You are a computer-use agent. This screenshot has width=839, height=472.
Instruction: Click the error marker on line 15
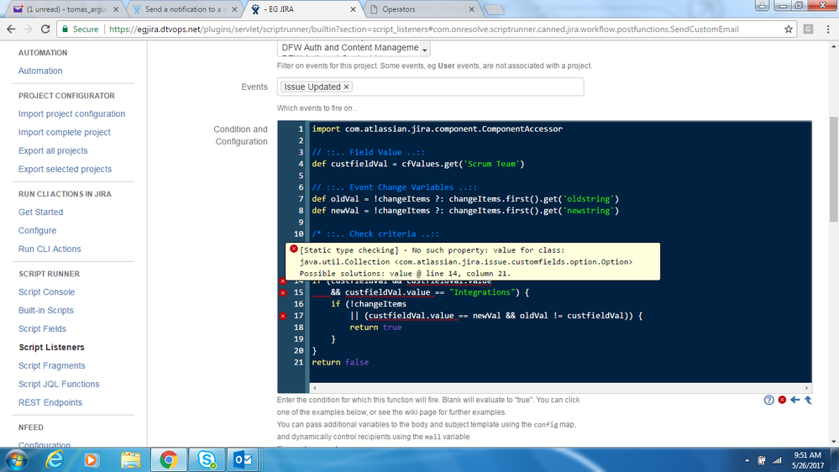point(283,293)
